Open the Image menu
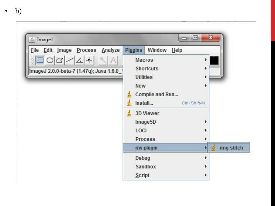This screenshot has width=275, height=206. [x=64, y=50]
